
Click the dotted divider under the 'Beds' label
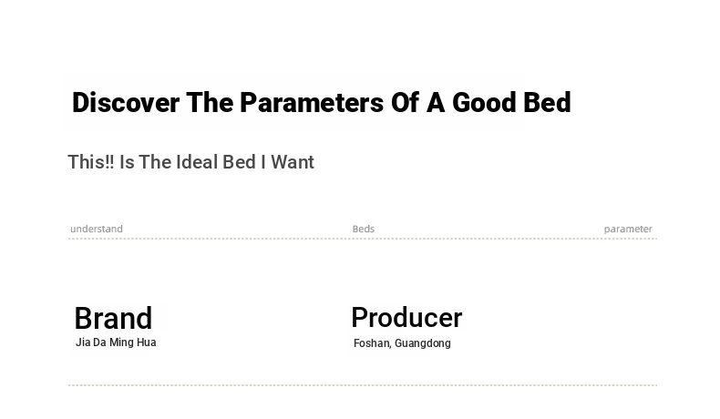363,238
